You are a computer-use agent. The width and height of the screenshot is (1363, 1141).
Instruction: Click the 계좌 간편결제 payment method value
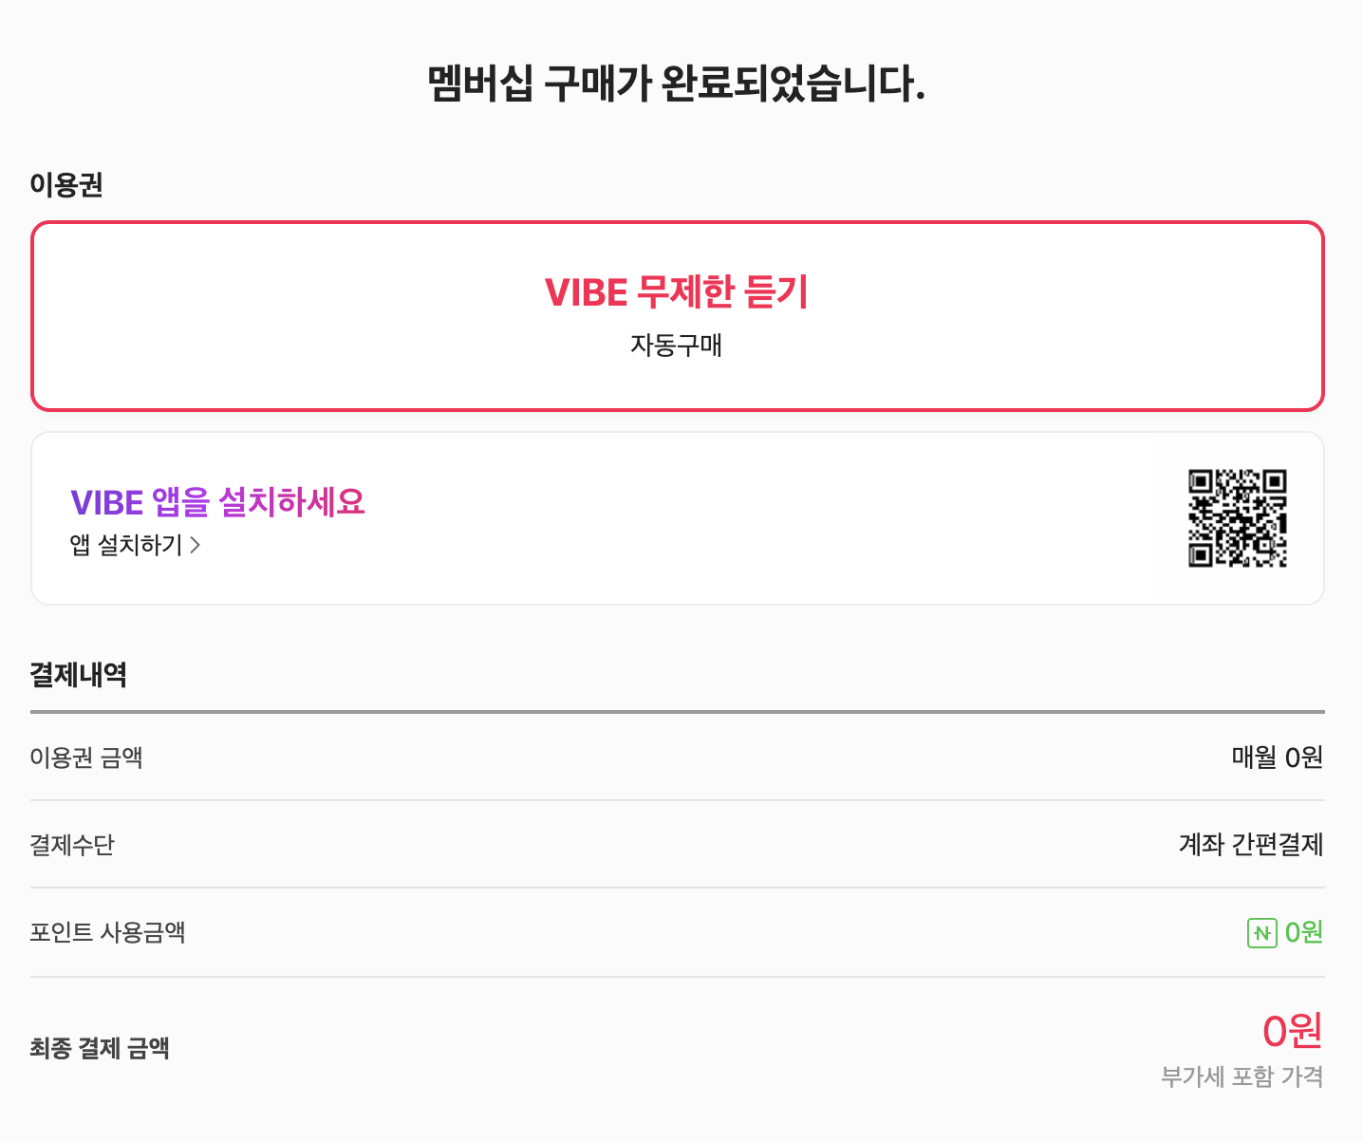click(x=1251, y=845)
